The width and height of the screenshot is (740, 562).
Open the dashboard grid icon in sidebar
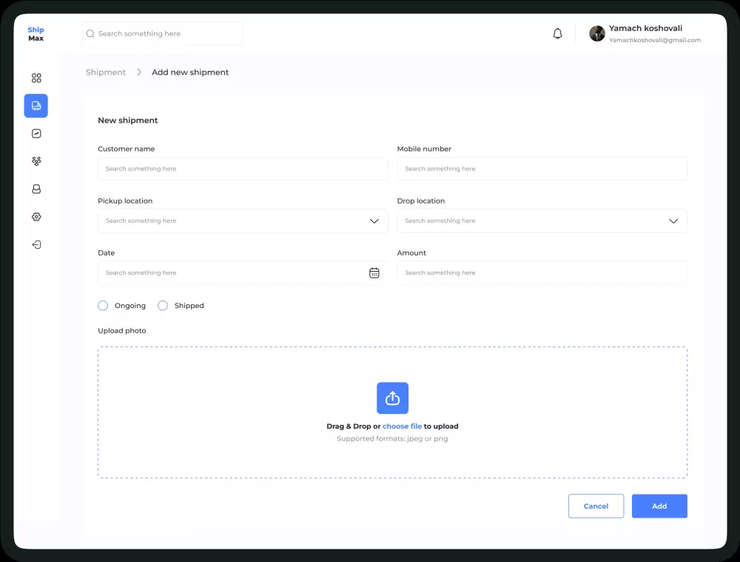[36, 78]
